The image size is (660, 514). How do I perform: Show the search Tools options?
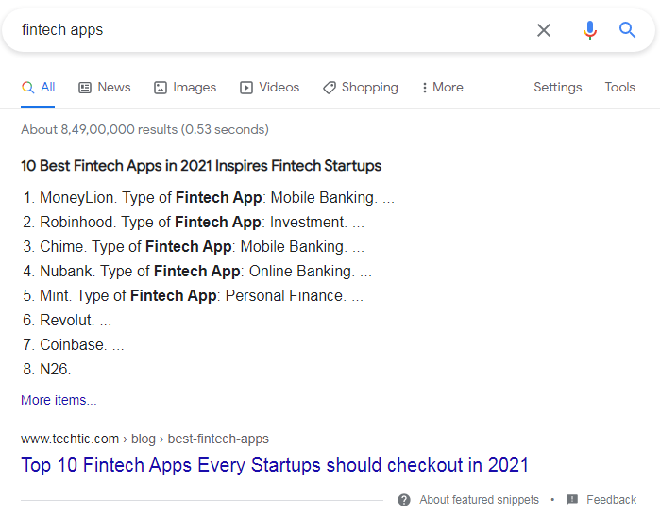tap(619, 88)
